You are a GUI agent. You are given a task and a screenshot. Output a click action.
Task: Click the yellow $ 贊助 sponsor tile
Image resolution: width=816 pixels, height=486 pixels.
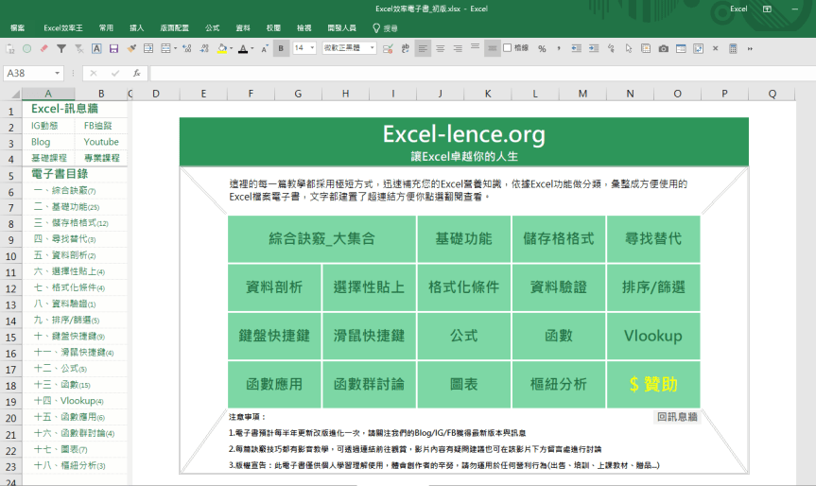(653, 385)
